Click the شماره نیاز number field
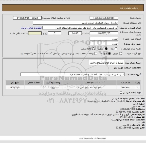This screenshot has height=143, width=146. [x=104, y=18]
